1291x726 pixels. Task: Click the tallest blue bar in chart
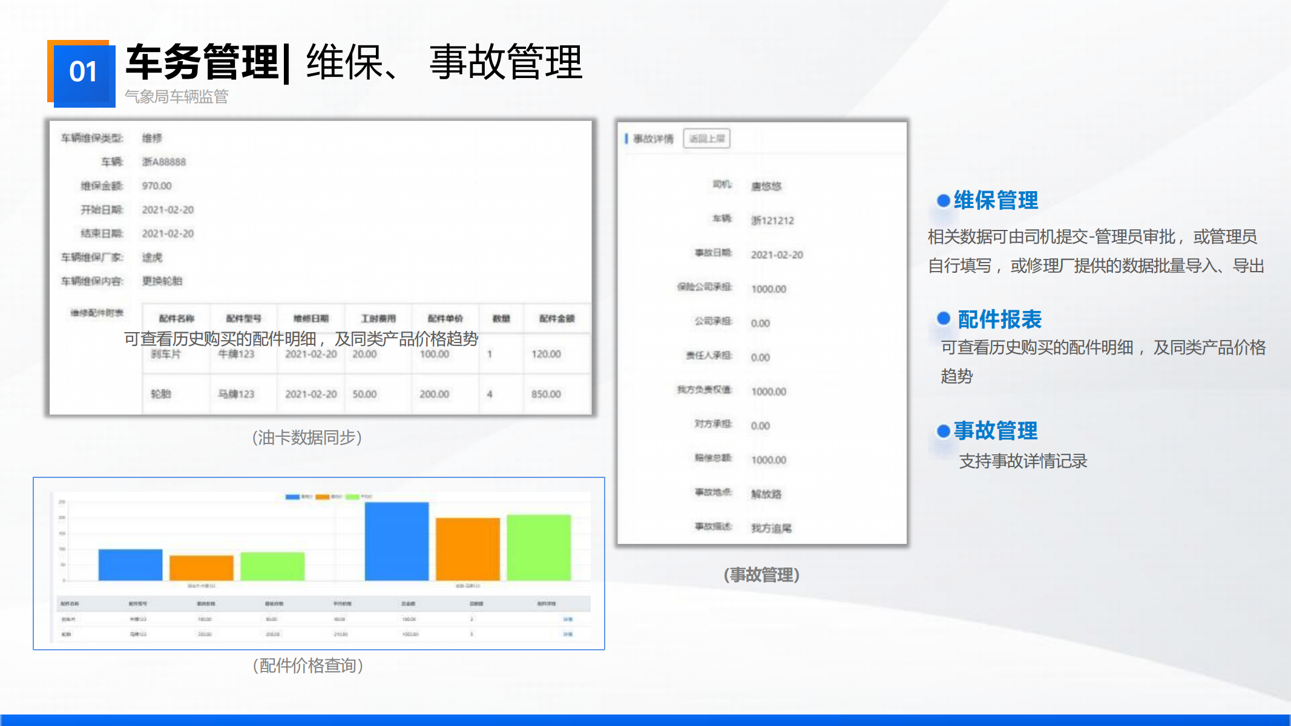(x=396, y=541)
